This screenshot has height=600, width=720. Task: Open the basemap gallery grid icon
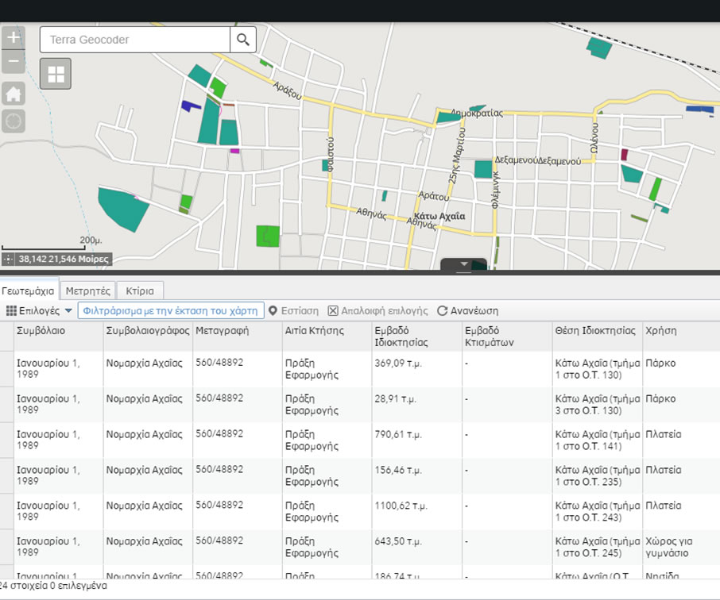(56, 74)
